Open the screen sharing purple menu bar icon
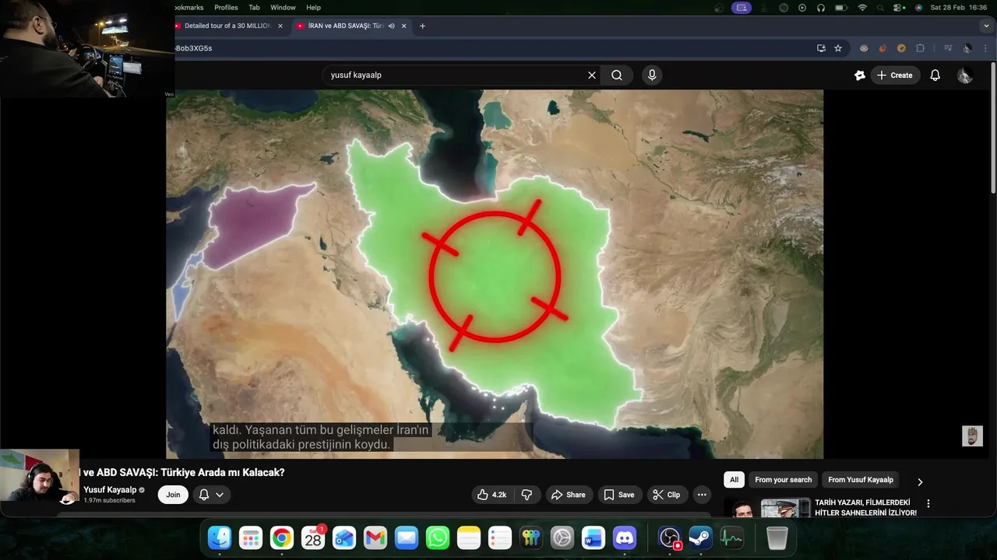Screen dimensions: 997x560 pos(742,8)
